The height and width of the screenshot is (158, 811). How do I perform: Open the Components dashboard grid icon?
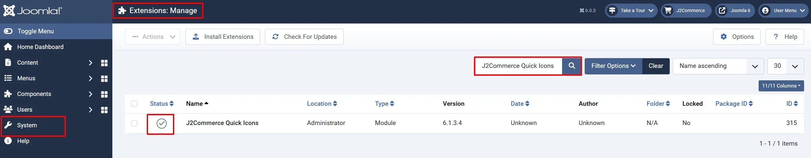coord(104,94)
